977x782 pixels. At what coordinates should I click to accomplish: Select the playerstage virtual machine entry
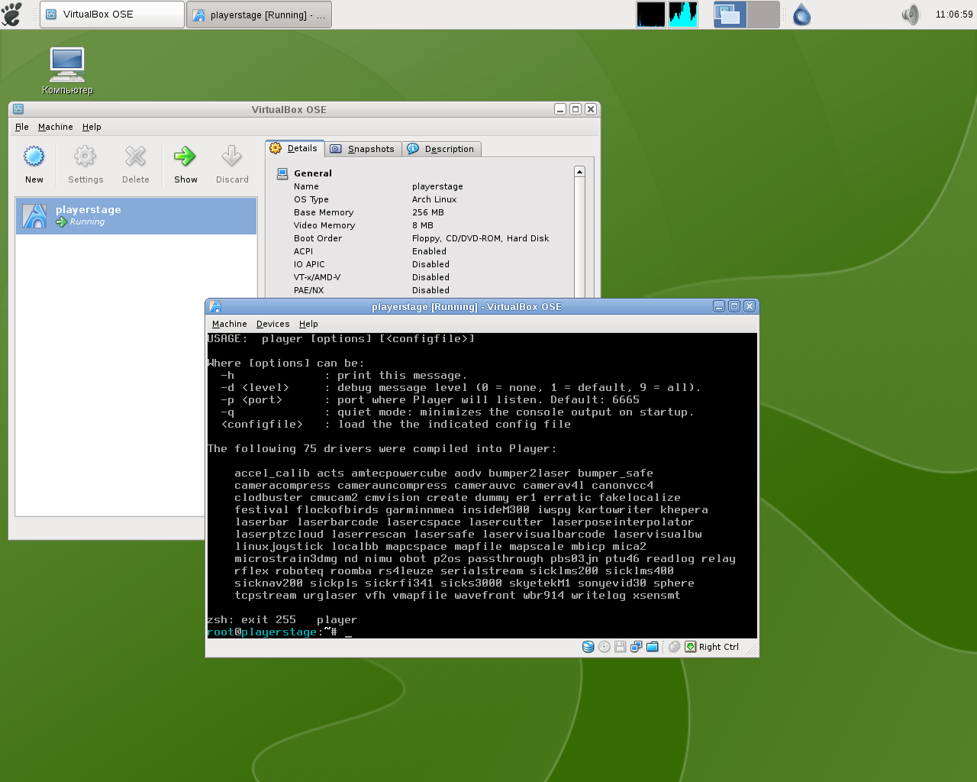[x=136, y=216]
